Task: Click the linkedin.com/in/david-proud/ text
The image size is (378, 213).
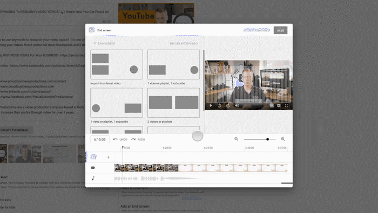Action: pos(25,92)
